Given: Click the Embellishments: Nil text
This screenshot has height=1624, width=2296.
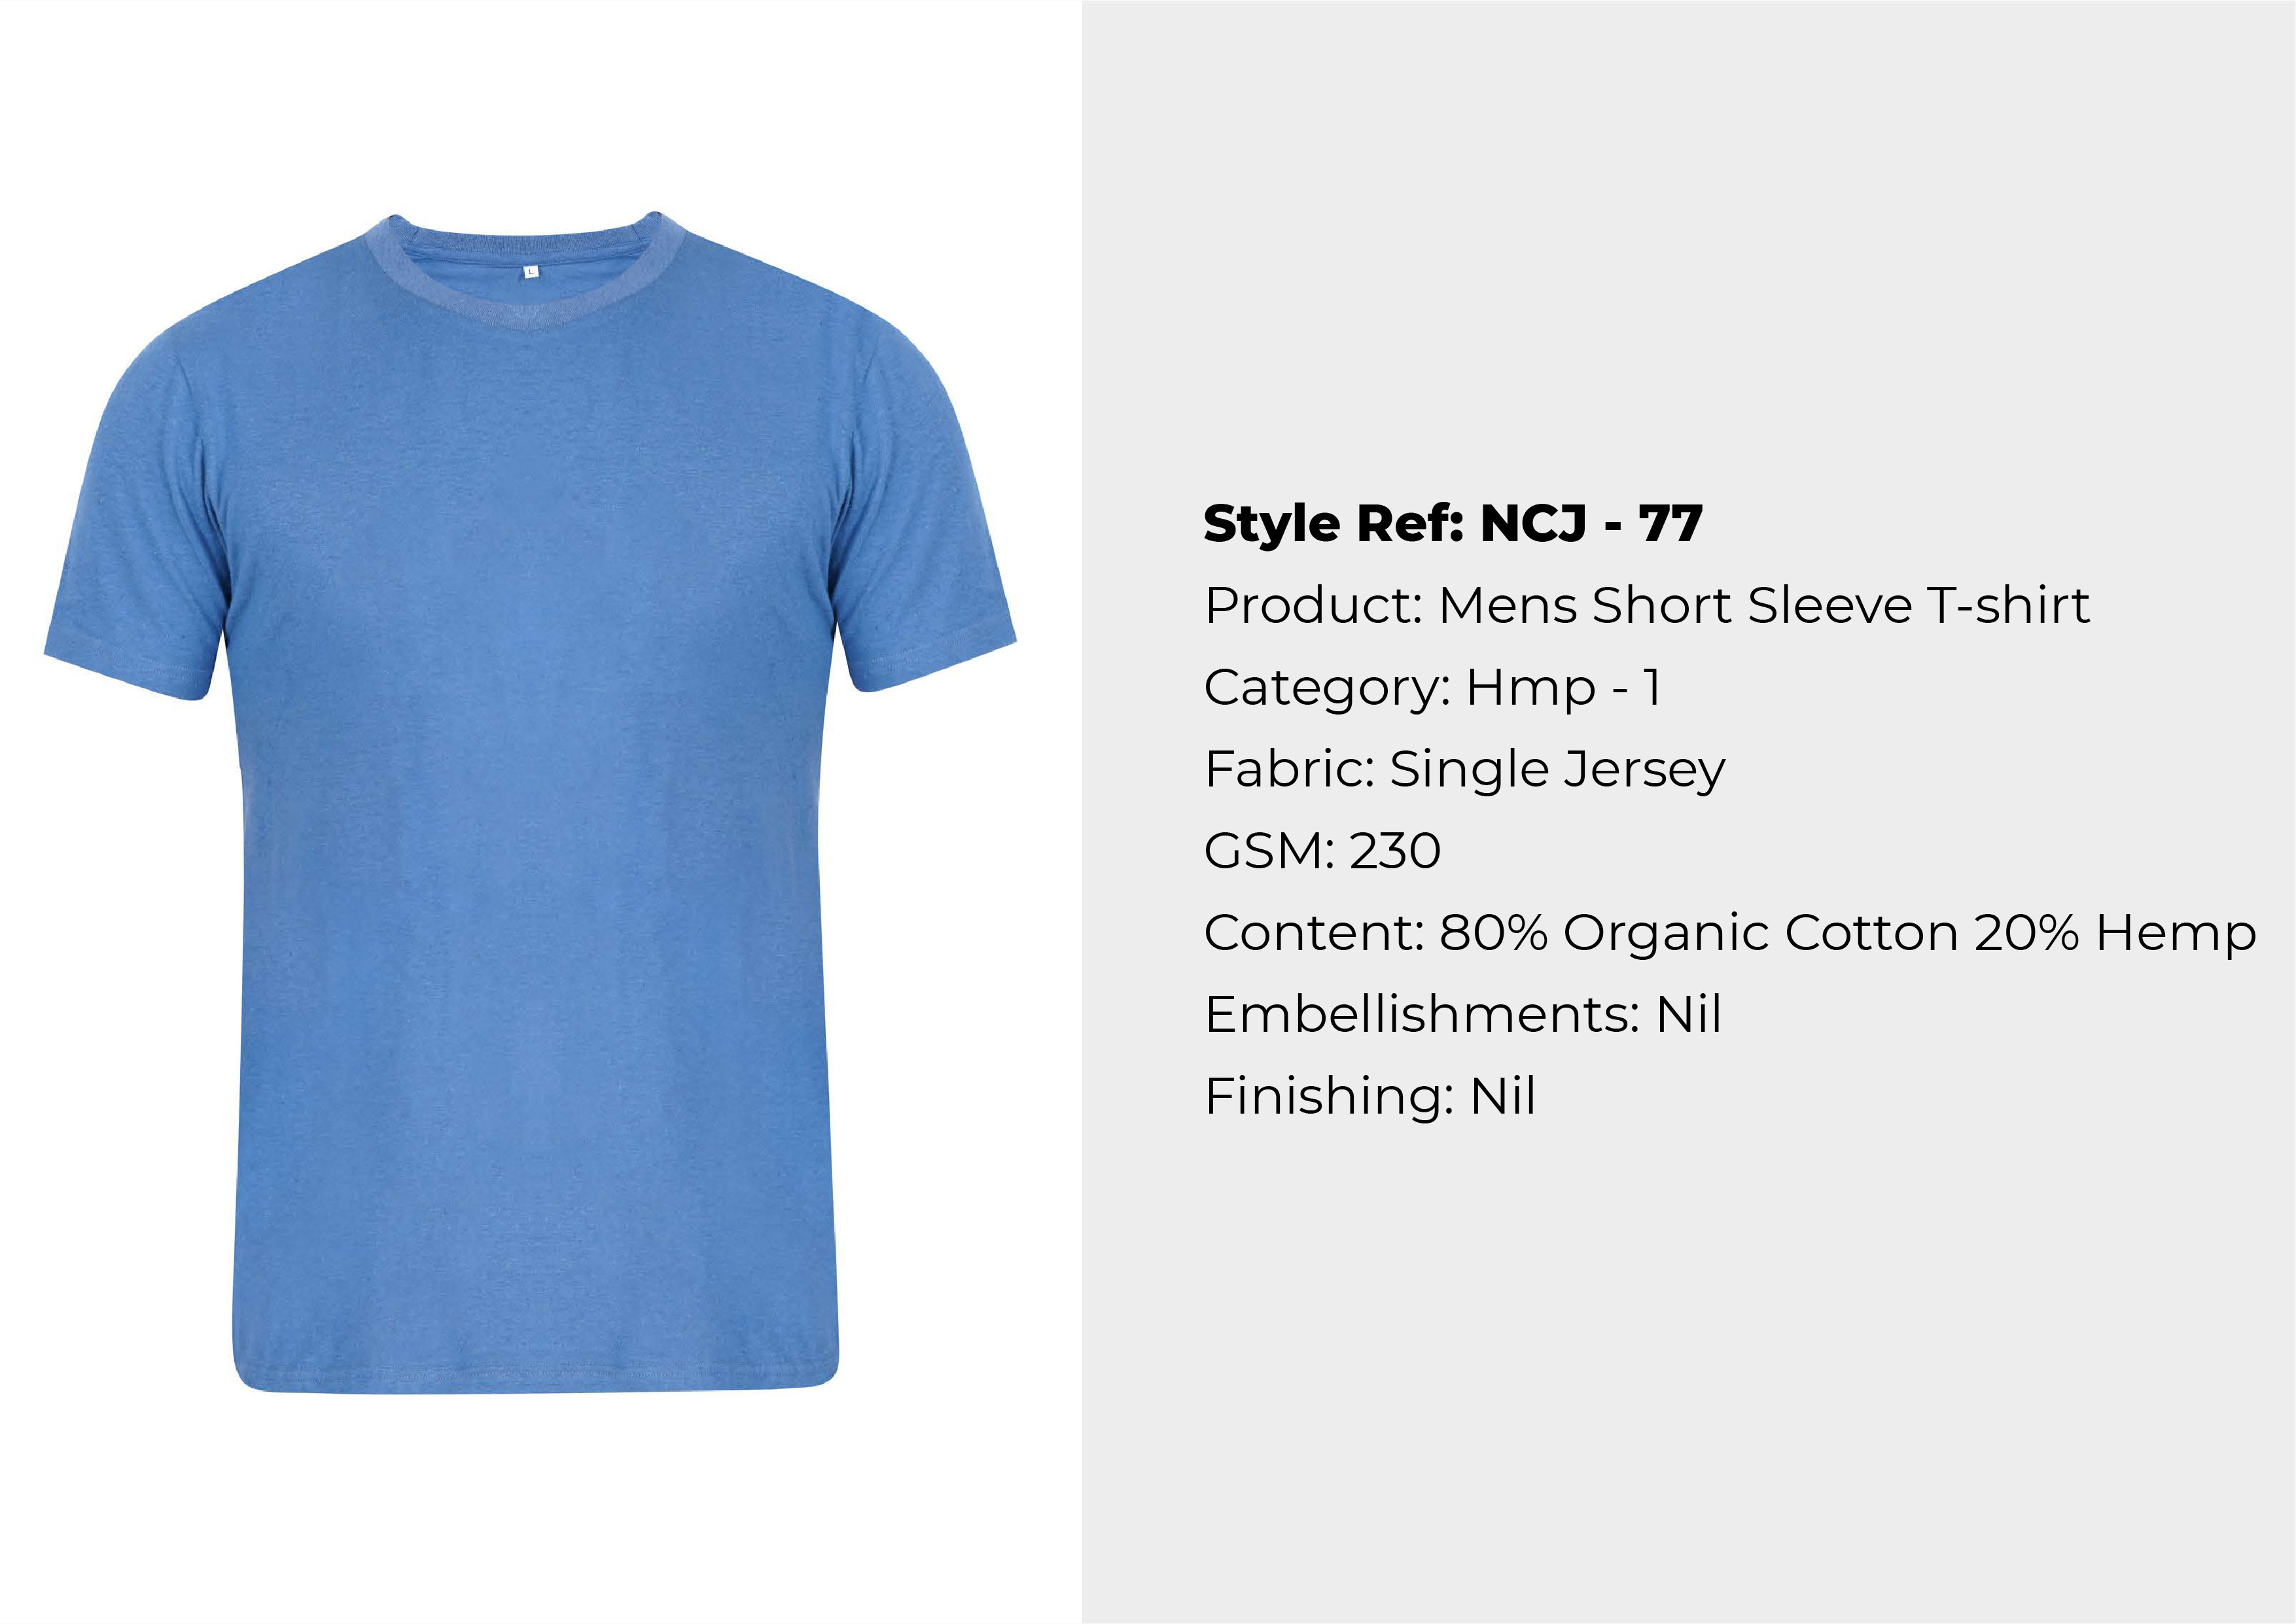Looking at the screenshot, I should 1463,1014.
